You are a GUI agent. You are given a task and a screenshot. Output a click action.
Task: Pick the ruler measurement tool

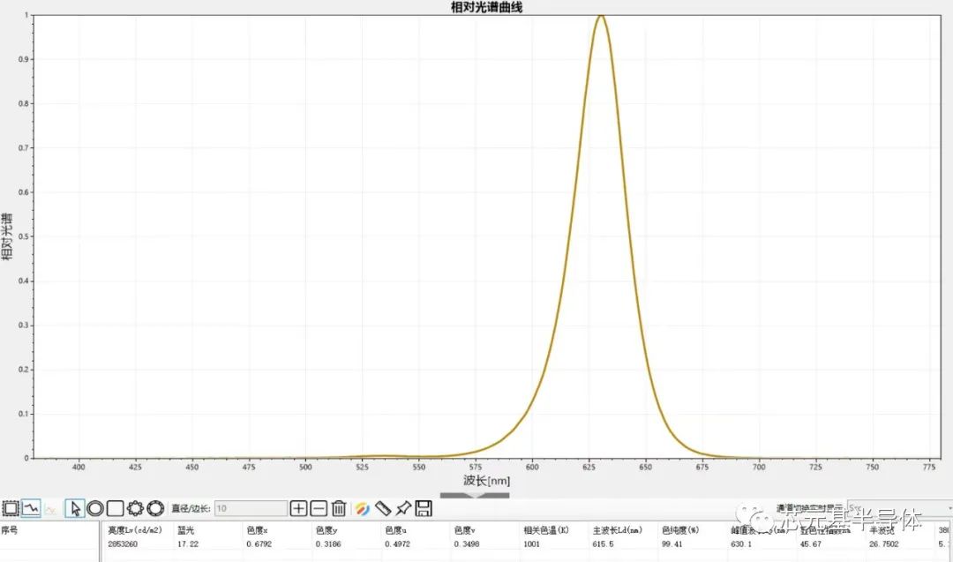click(x=382, y=508)
